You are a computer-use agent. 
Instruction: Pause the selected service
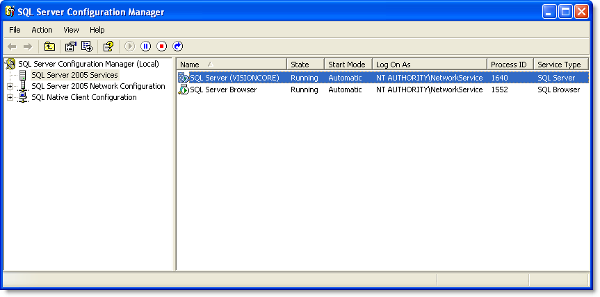(146, 46)
